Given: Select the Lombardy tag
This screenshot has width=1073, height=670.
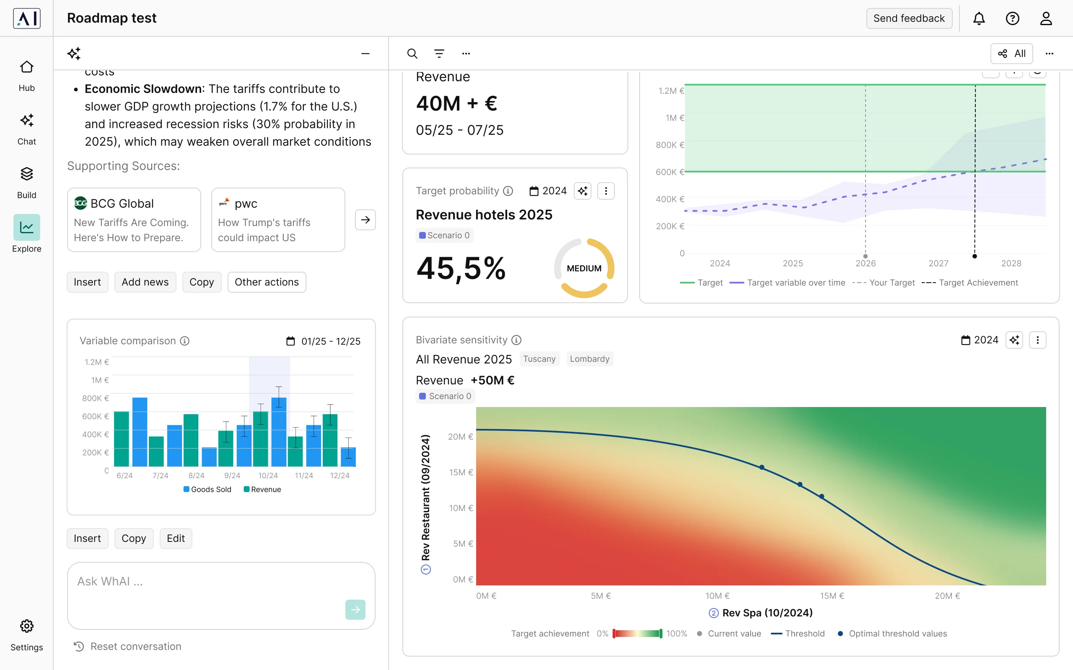Looking at the screenshot, I should [x=589, y=359].
